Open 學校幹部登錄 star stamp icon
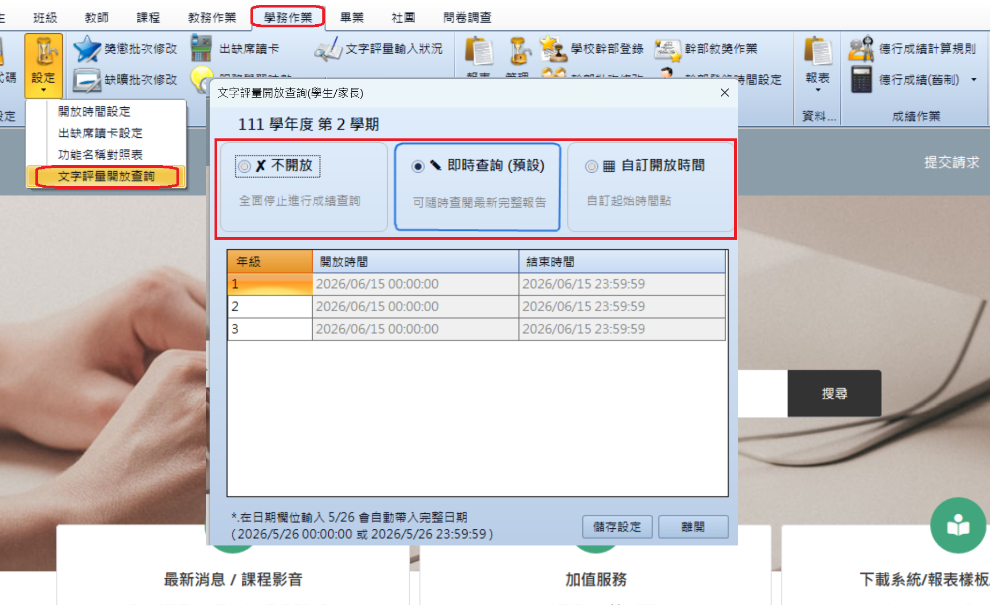This screenshot has width=990, height=605. coord(553,48)
